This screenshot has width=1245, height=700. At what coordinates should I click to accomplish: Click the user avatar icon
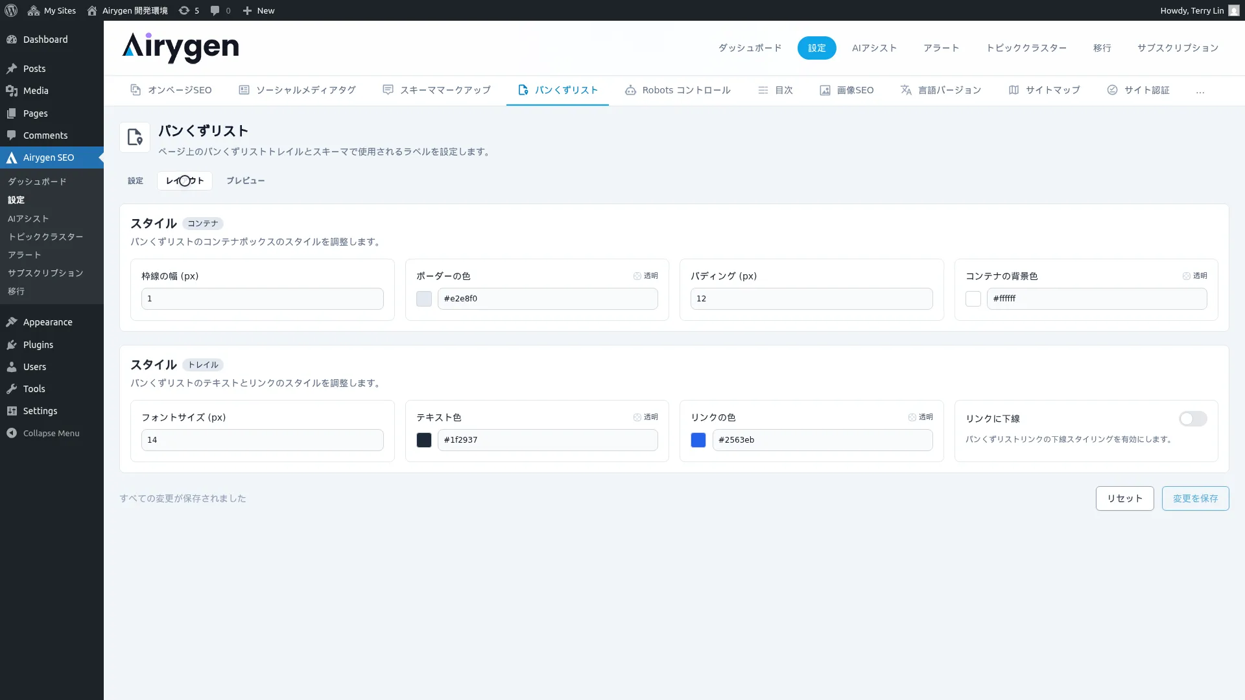1233,10
